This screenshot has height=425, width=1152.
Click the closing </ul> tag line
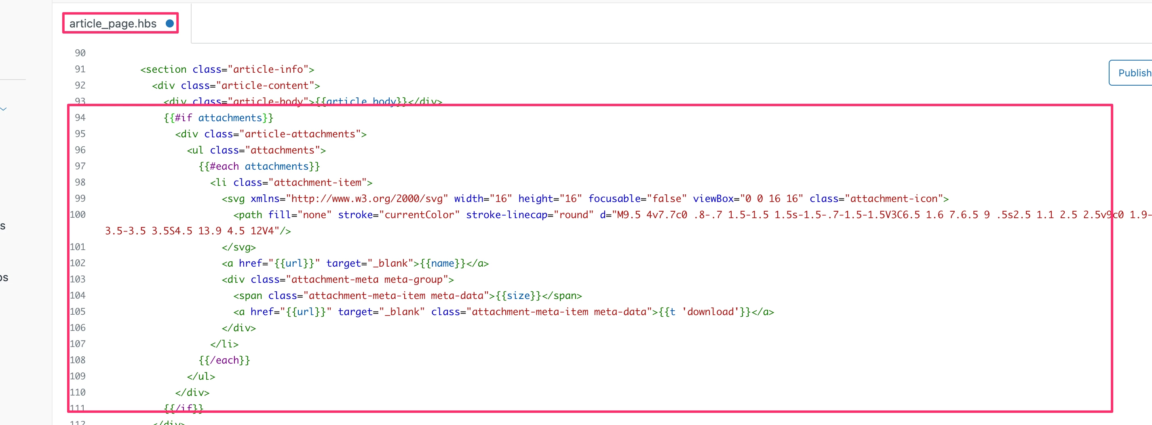click(x=201, y=376)
